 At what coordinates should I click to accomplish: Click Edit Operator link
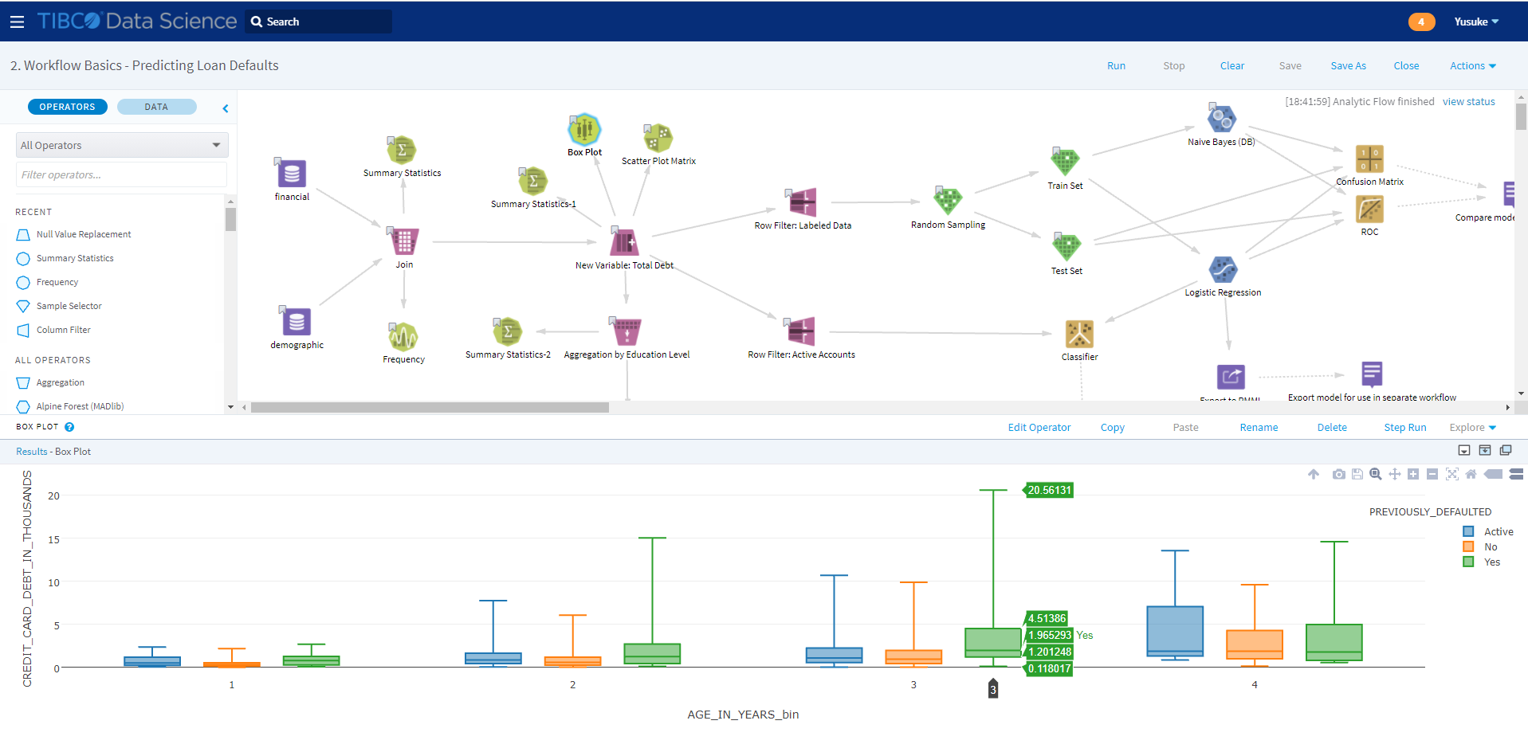click(1039, 428)
